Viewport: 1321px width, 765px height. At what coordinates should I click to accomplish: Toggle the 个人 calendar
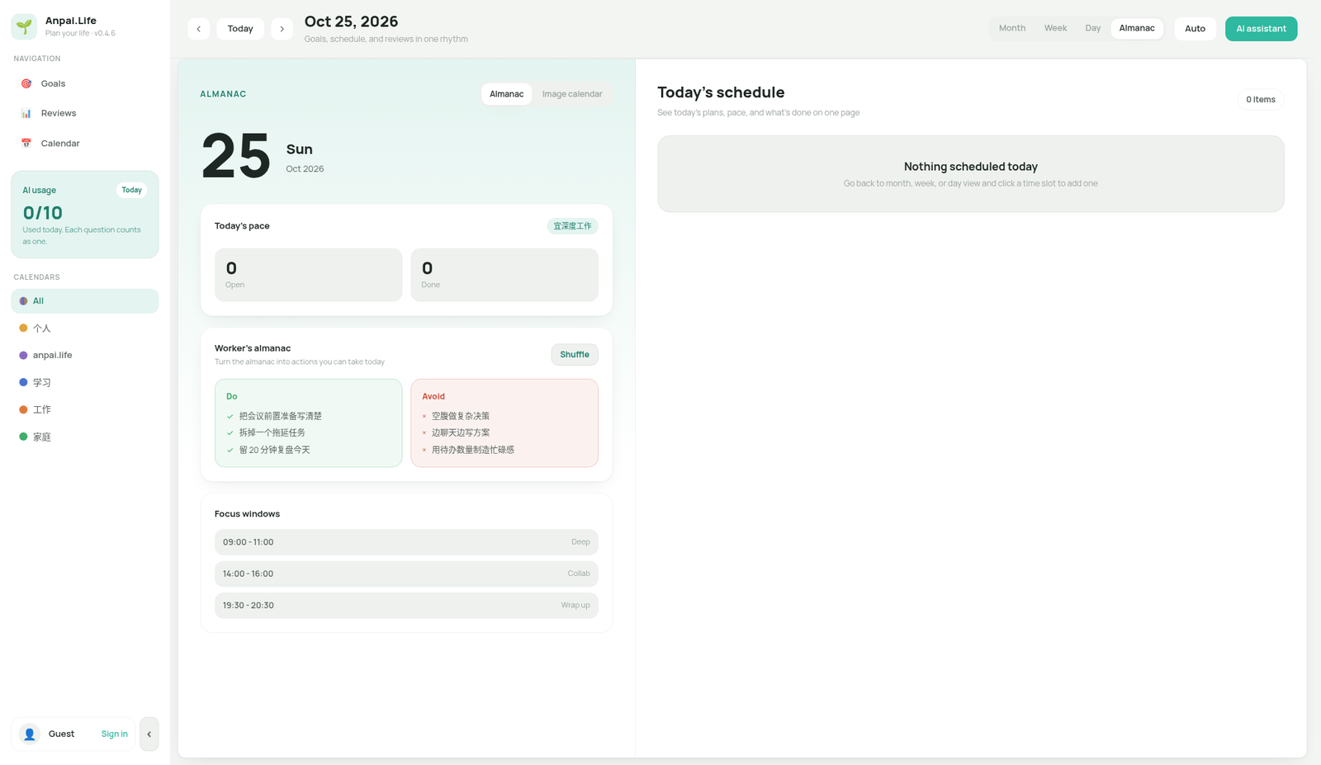click(x=85, y=328)
